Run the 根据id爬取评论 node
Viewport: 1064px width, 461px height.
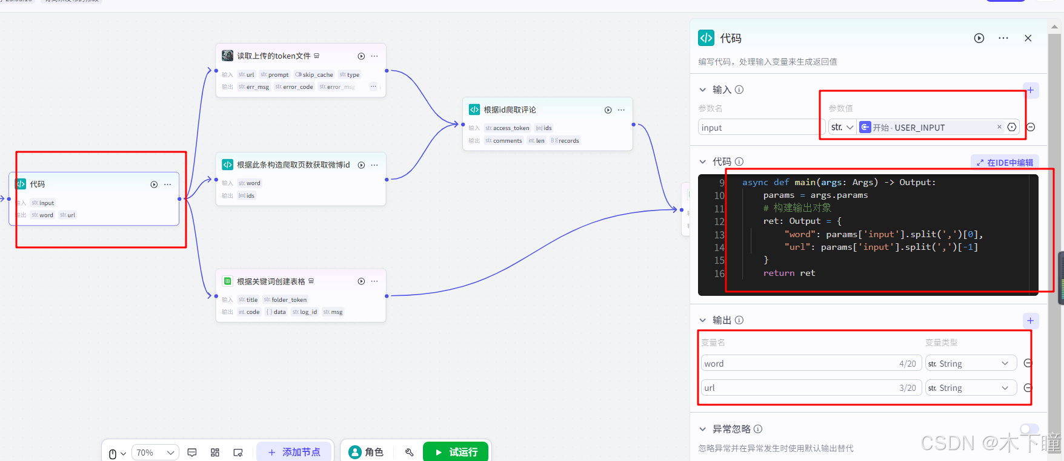pos(608,110)
